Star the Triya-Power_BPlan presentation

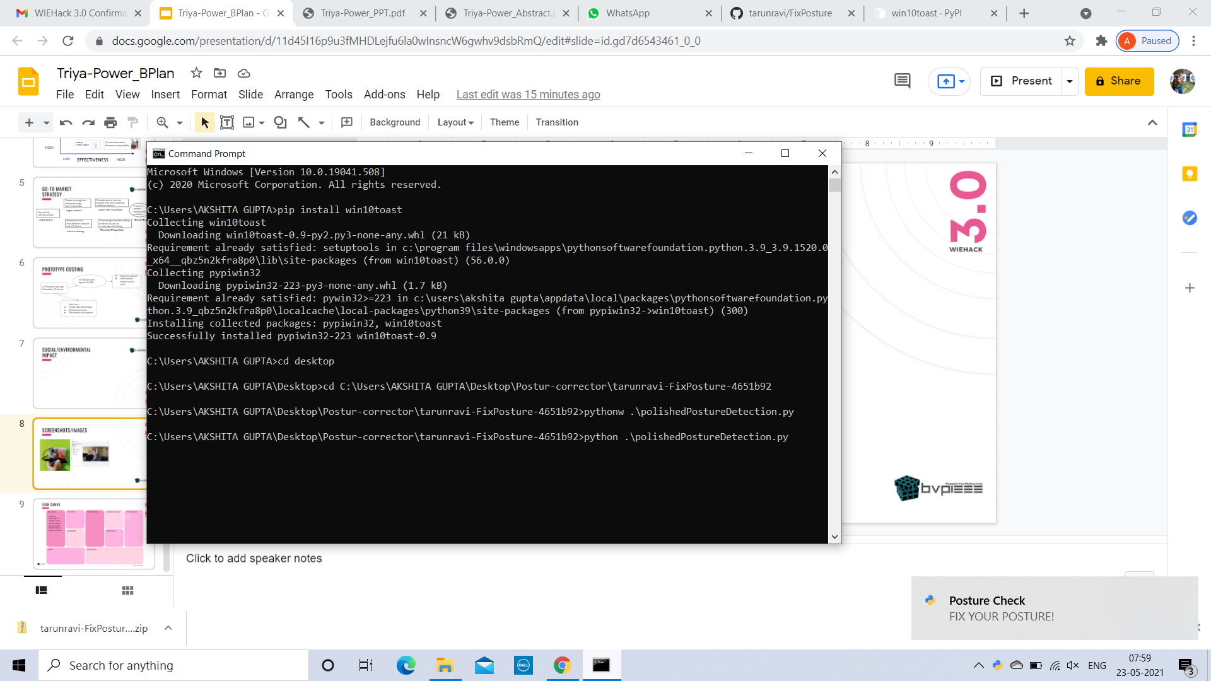(197, 73)
